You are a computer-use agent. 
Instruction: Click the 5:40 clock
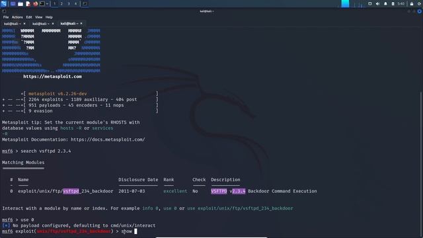tap(401, 4)
